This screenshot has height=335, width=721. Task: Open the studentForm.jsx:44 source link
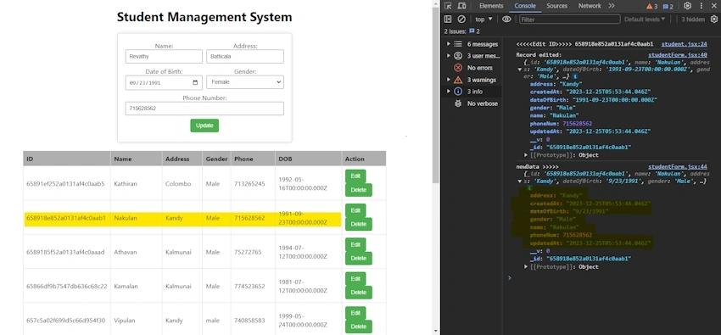[x=678, y=167]
